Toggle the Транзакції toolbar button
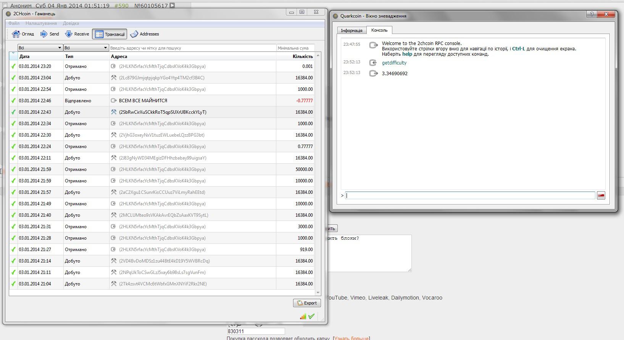The width and height of the screenshot is (624, 340). pos(110,34)
